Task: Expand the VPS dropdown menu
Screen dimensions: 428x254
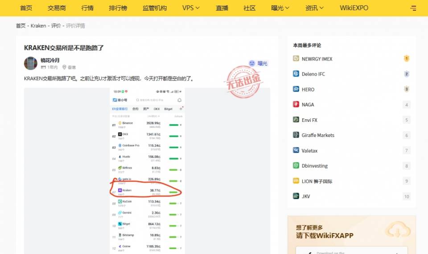Action: click(191, 8)
